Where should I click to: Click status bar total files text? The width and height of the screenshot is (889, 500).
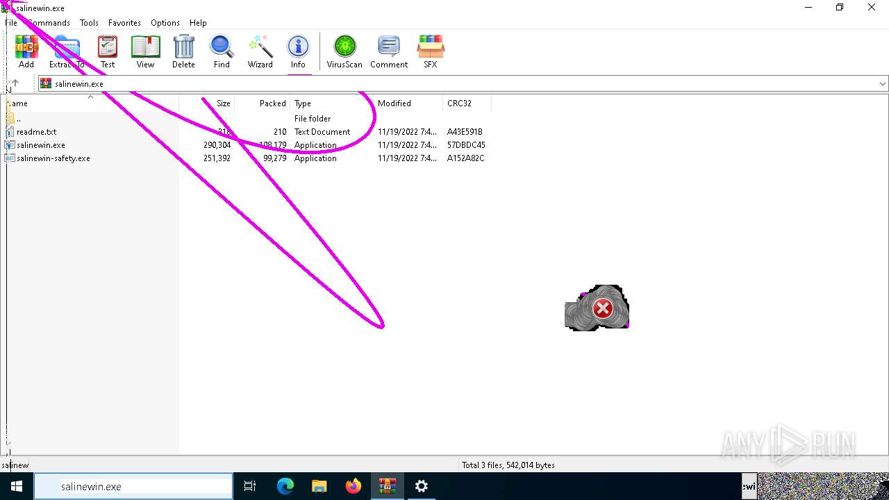(x=508, y=465)
